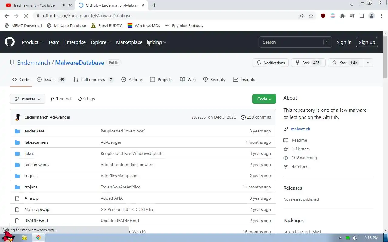Screen dimensions: 388x242
Task: Open the master branch selector
Action: tap(27, 99)
